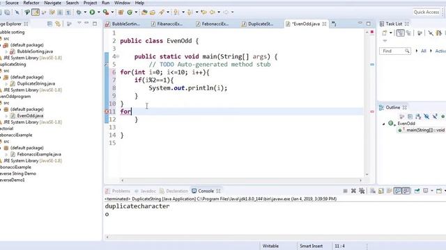Click Collapse All icon in Package Explorer
This screenshot has height=250, width=446.
coord(49,24)
